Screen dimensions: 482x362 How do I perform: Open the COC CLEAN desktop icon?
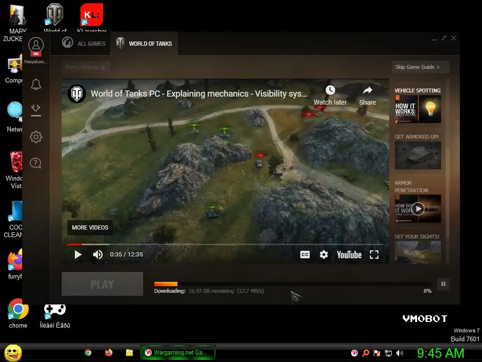[13, 219]
